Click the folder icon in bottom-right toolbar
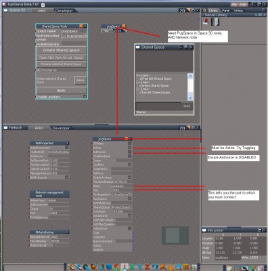This screenshot has width=268, height=271. [x=229, y=268]
